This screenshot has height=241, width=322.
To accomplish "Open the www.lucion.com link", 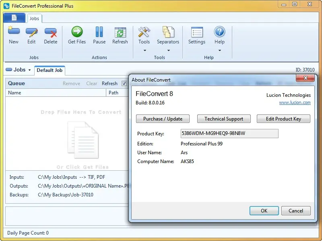I will point(295,102).
